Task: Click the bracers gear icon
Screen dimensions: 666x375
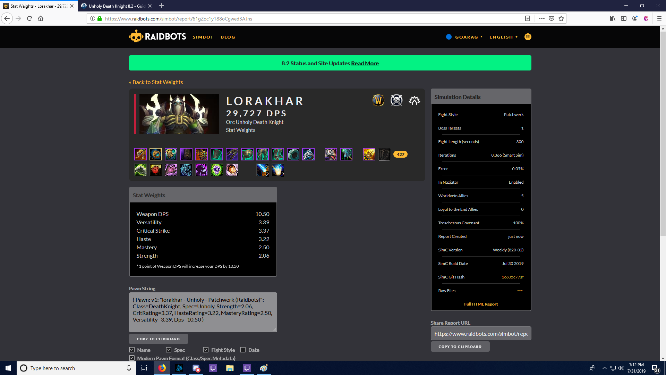Action: 217,154
